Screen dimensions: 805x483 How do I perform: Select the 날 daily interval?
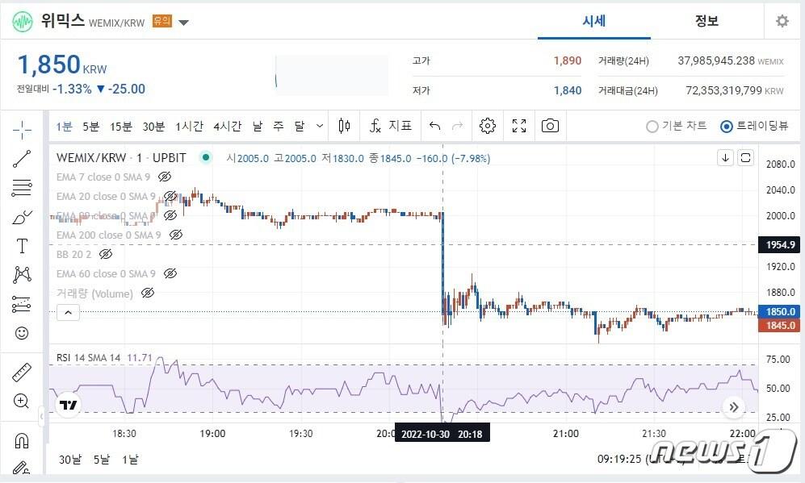258,126
